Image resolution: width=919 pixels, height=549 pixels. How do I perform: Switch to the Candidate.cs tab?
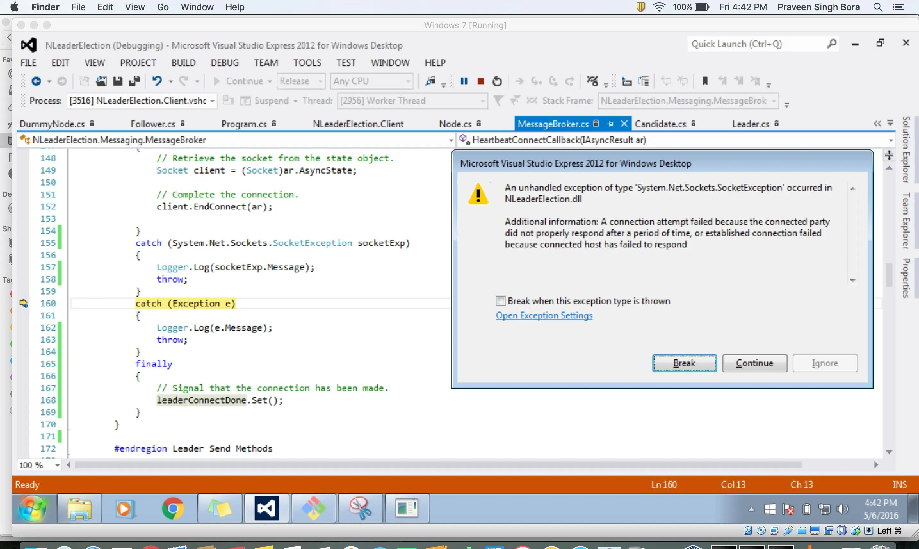point(660,124)
